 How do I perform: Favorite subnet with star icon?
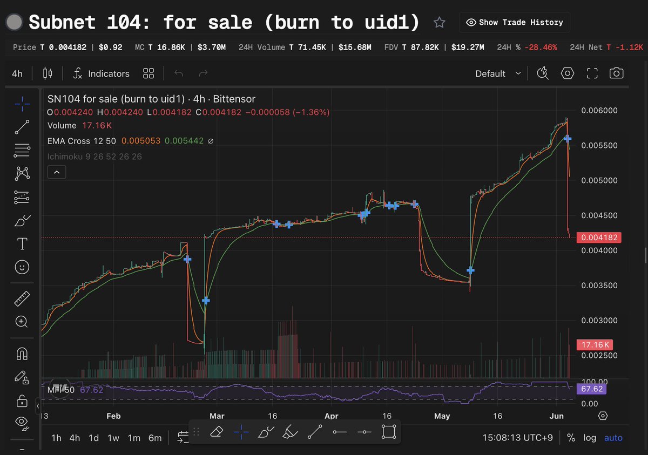click(440, 22)
